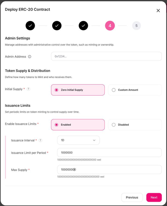Open the Issuance Interval 1D dropdown

pyautogui.click(x=78, y=140)
